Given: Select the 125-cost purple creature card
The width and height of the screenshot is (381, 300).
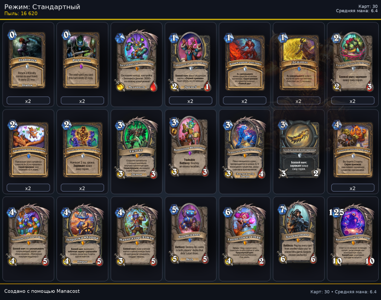Looking at the screenshot, I should (x=353, y=235).
